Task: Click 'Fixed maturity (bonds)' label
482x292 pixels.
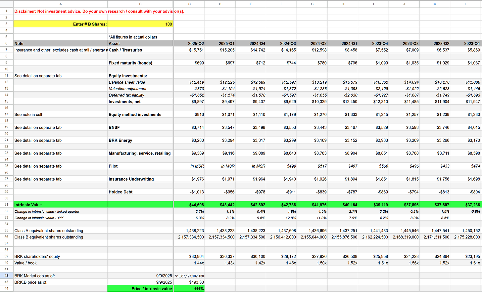Action: point(130,63)
